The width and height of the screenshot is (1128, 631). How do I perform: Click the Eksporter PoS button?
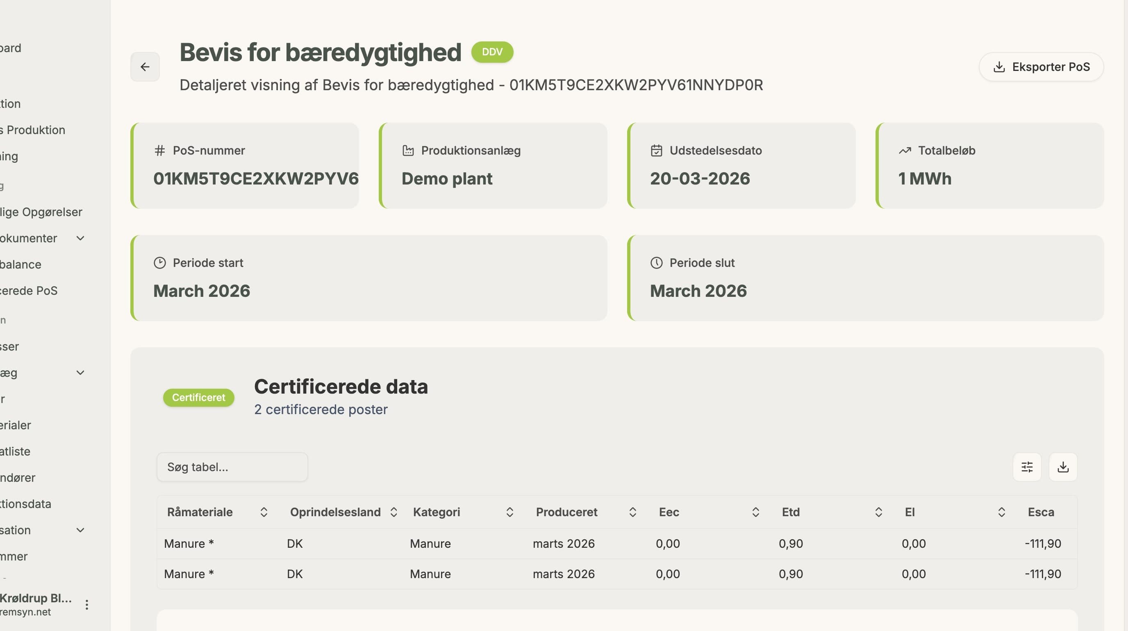pyautogui.click(x=1041, y=66)
